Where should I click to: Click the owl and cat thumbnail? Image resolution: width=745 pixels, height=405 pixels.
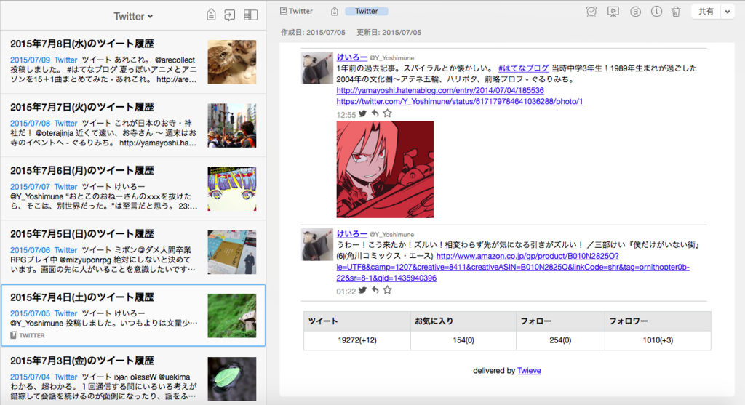click(232, 63)
